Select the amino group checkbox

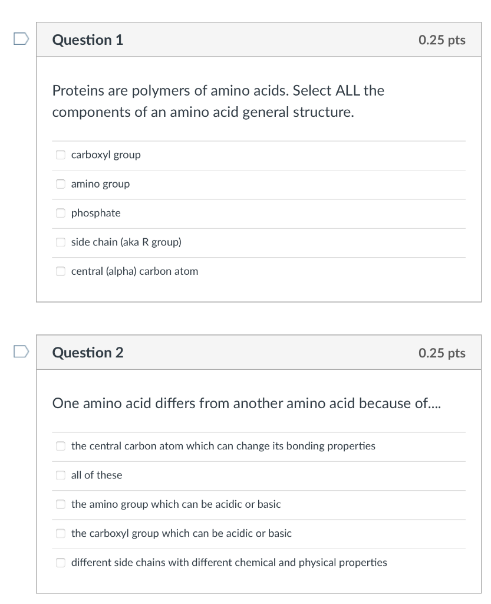point(61,184)
